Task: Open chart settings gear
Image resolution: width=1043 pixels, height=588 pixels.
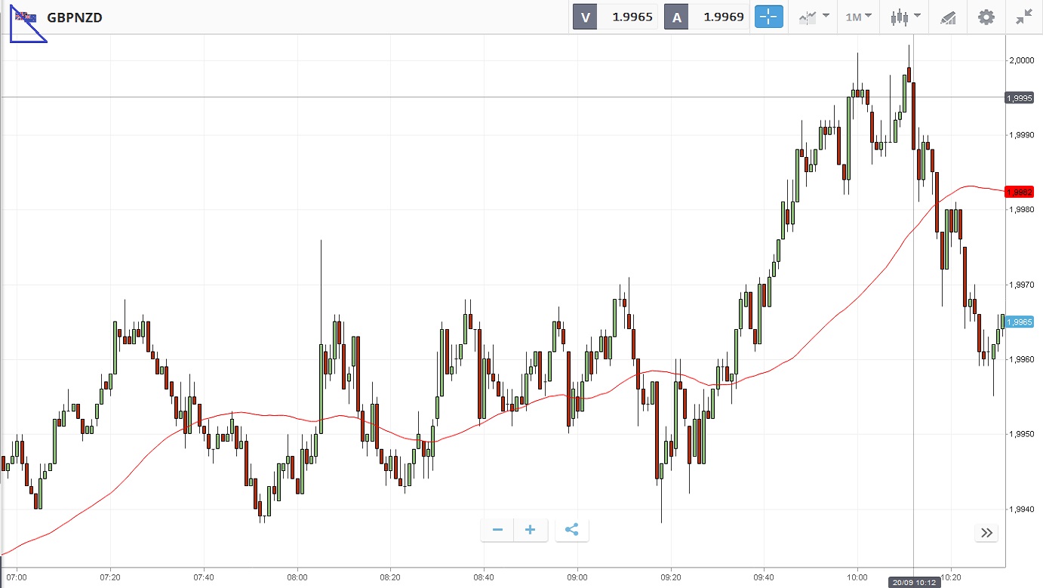Action: coord(986,17)
